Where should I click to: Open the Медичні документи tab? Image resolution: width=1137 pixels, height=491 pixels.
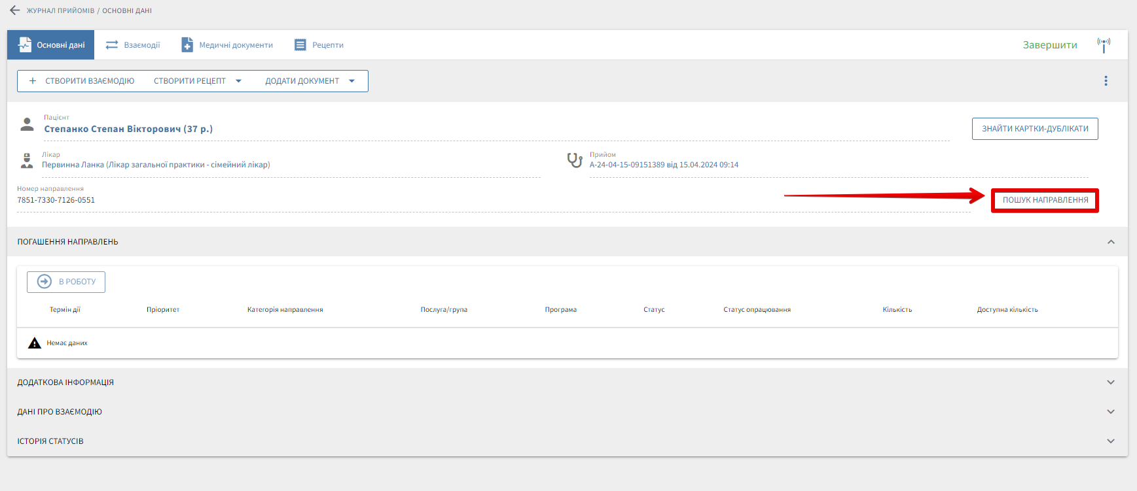[227, 45]
